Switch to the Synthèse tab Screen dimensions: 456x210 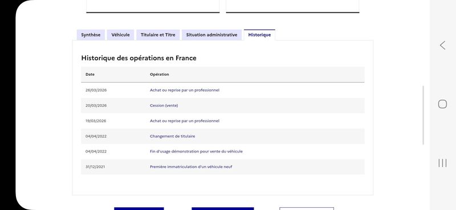pos(91,35)
